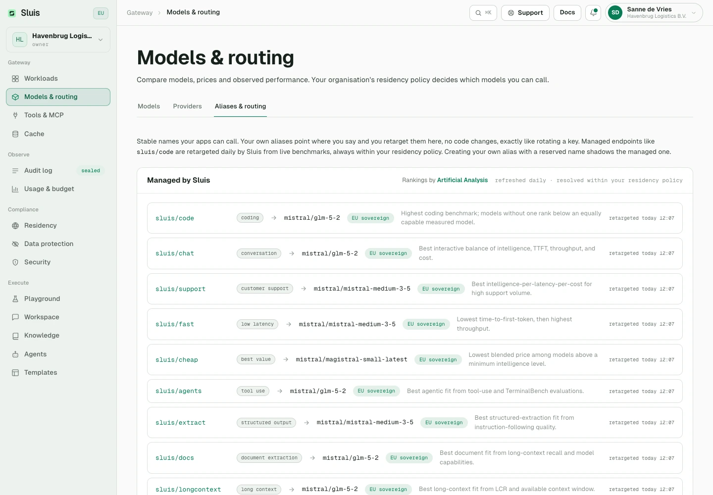Click mistral/magistral-small-latest model name
Image resolution: width=713 pixels, height=495 pixels.
click(352, 359)
